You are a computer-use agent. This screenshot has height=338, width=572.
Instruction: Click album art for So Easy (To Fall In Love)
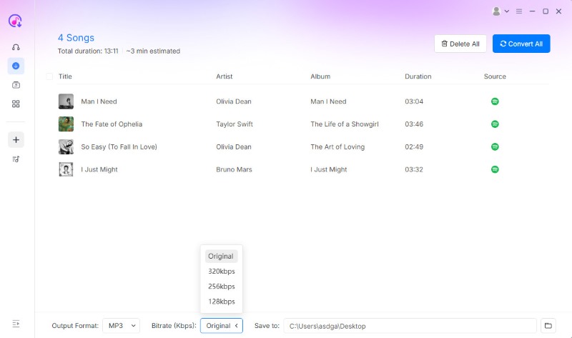pyautogui.click(x=66, y=146)
